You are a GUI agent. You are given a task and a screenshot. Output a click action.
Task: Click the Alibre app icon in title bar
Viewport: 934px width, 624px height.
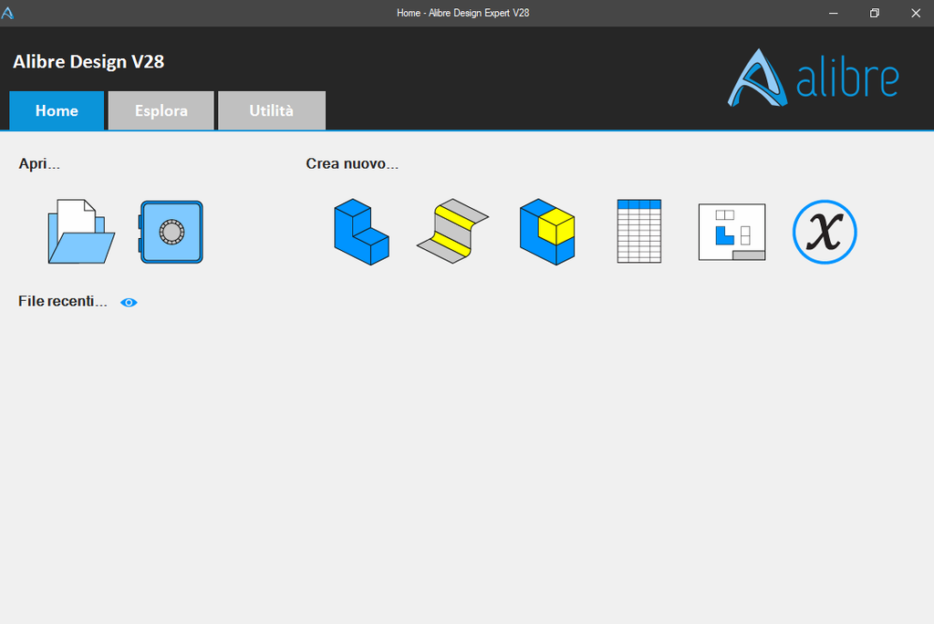7,13
